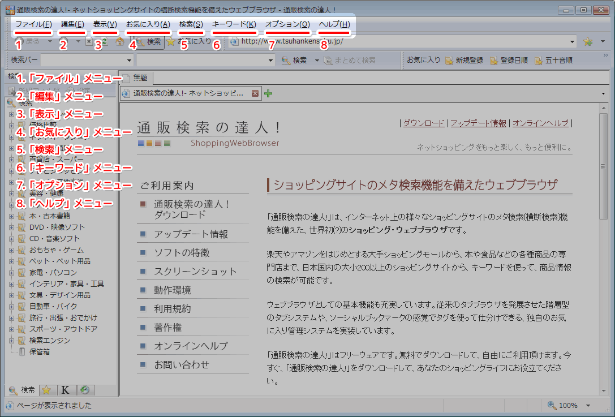Click the zoom magnifier icon in the status bar

click(552, 405)
